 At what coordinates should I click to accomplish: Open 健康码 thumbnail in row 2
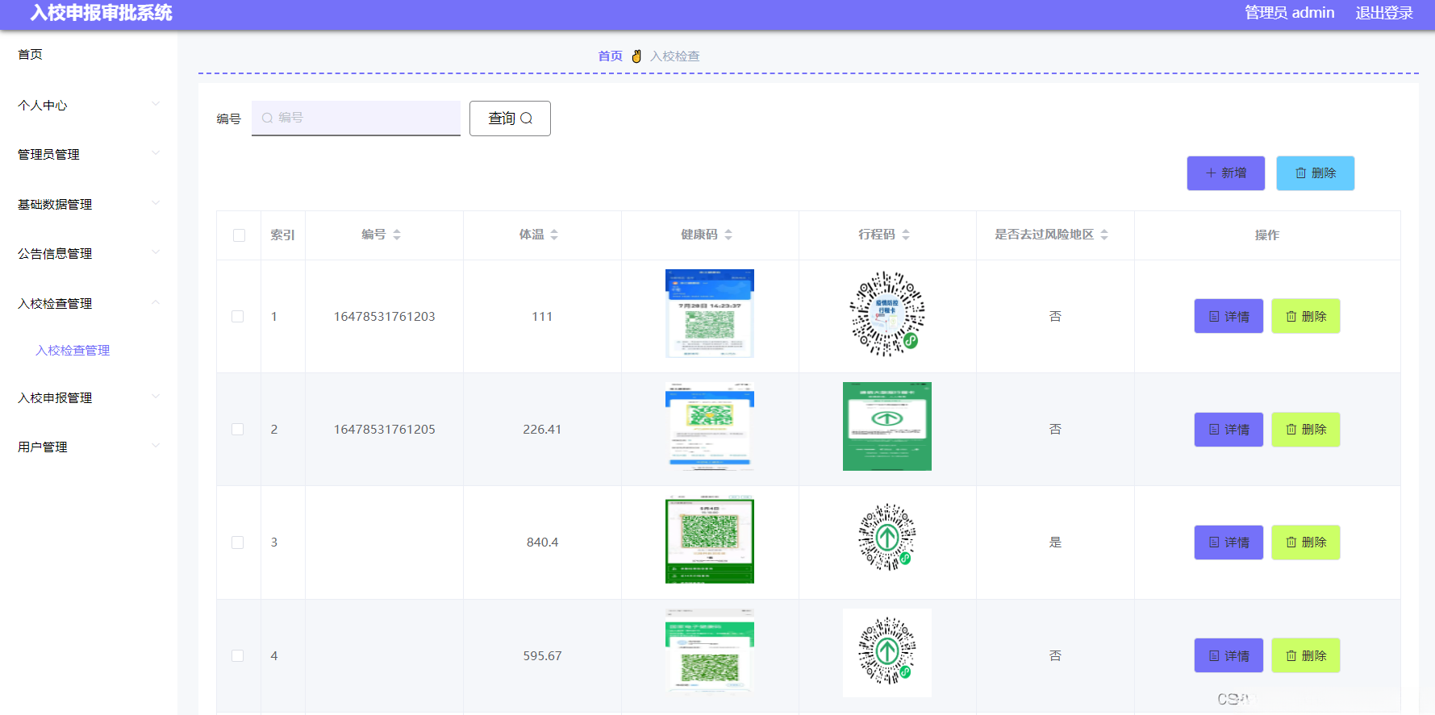tap(710, 426)
